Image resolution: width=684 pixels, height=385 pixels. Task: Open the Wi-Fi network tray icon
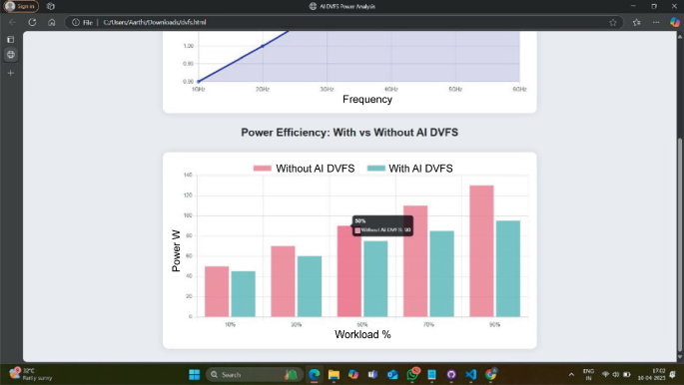coord(605,375)
